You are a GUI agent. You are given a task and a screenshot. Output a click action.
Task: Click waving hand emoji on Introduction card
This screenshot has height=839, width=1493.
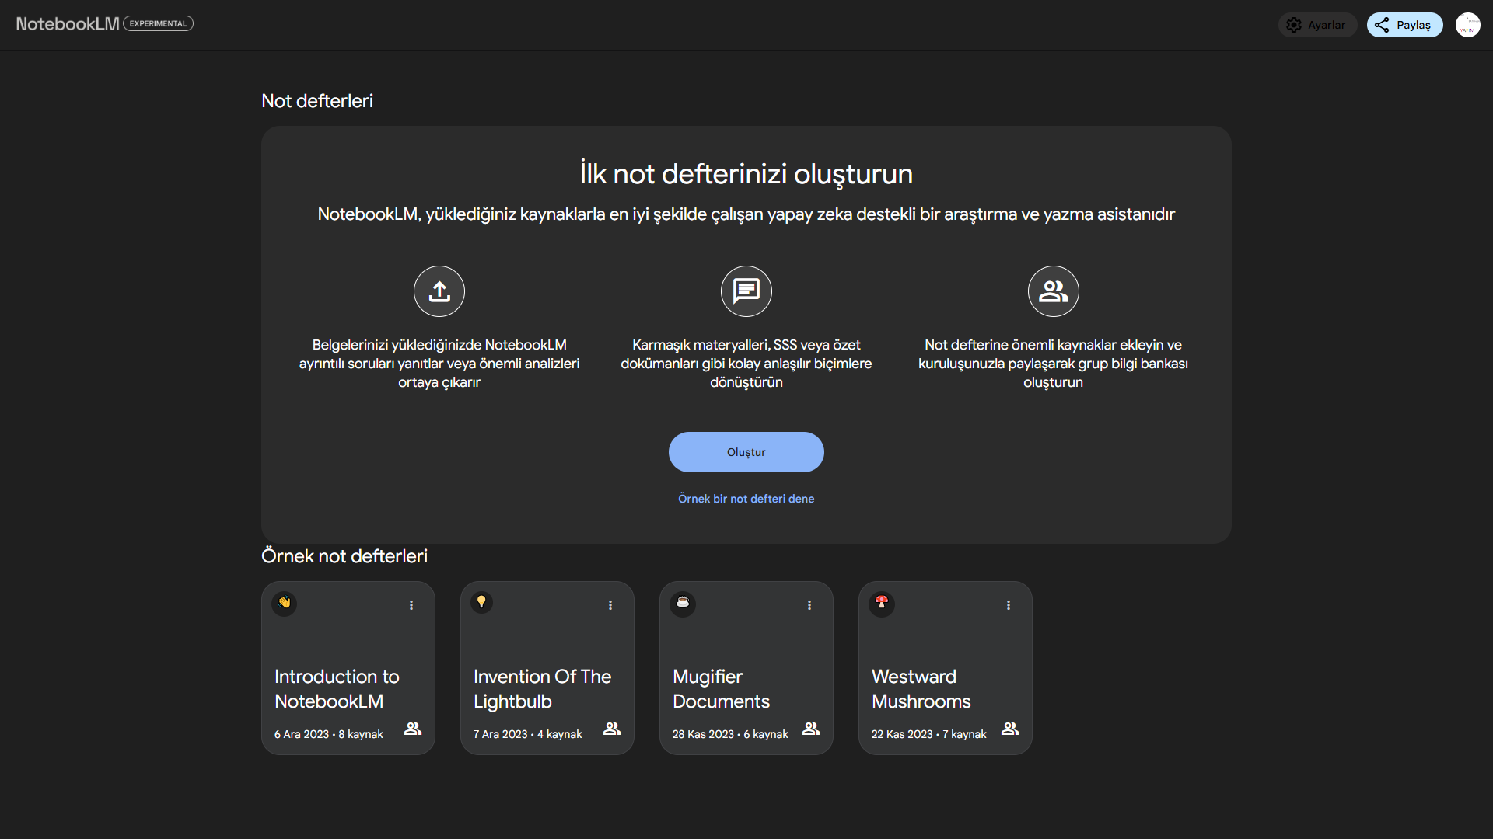[285, 603]
